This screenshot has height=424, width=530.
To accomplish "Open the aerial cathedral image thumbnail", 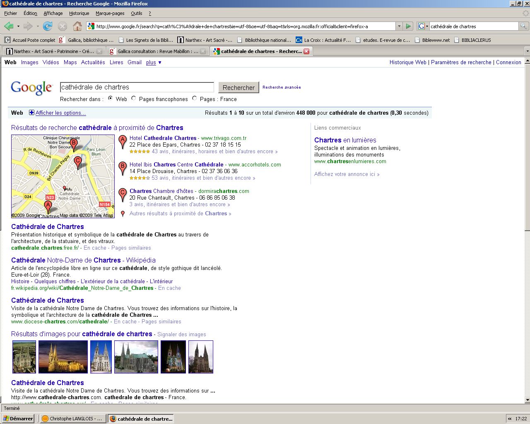I will [24, 357].
